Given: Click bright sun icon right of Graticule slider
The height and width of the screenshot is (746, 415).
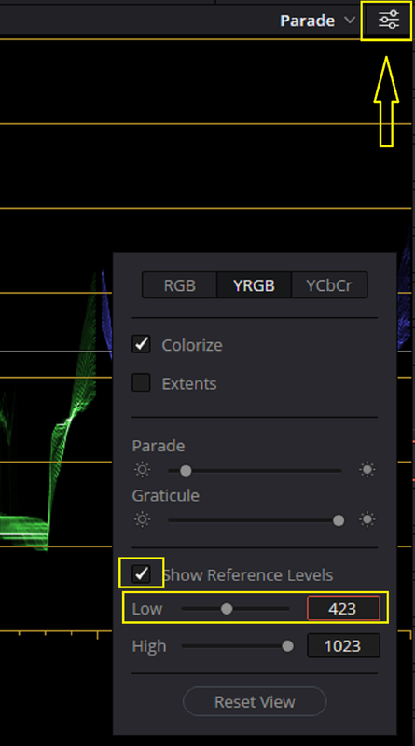Looking at the screenshot, I should (x=367, y=519).
